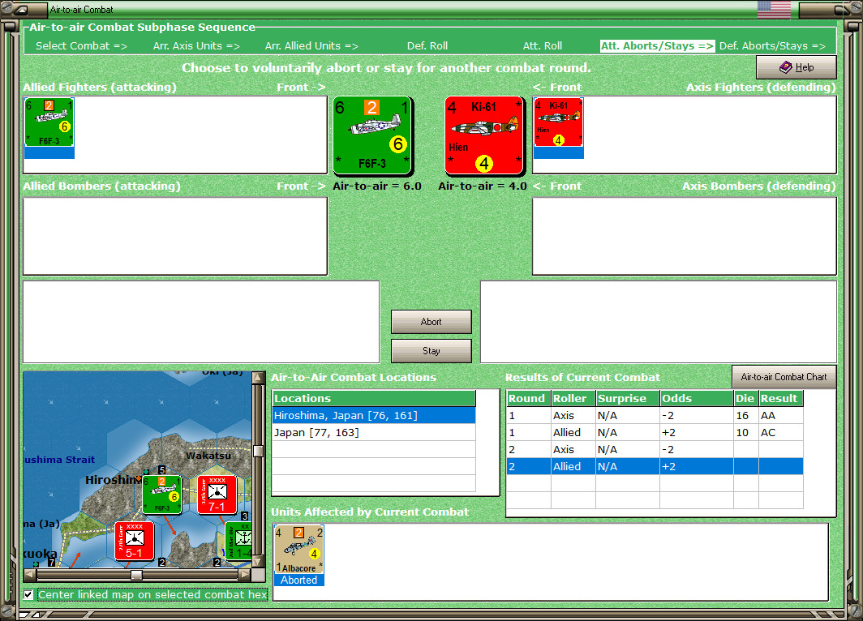Click the Result column header

click(x=780, y=398)
